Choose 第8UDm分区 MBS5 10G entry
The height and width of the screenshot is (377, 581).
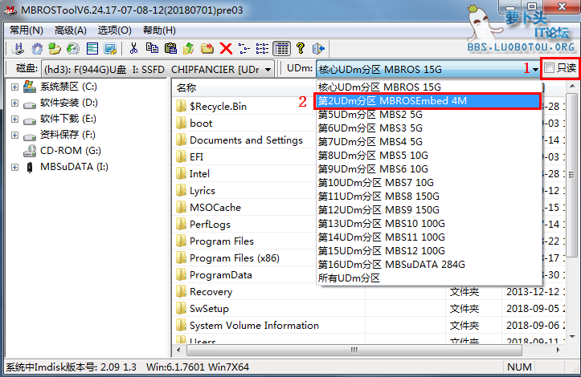tap(428, 155)
